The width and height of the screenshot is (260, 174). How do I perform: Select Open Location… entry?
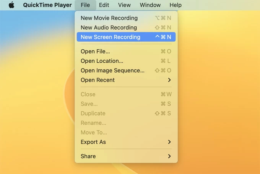pyautogui.click(x=102, y=61)
